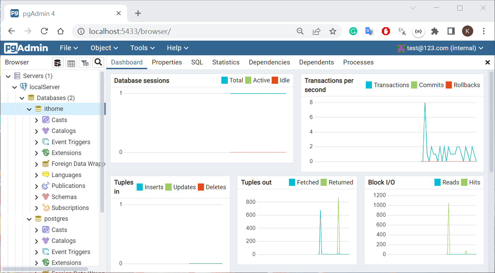The image size is (495, 273).
Task: Click the Rollbacks orange legend swatch
Action: tap(449, 85)
